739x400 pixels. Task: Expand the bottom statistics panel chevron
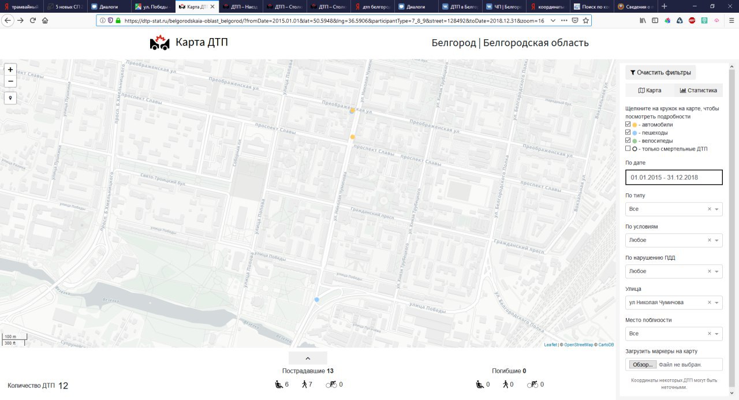coord(308,358)
